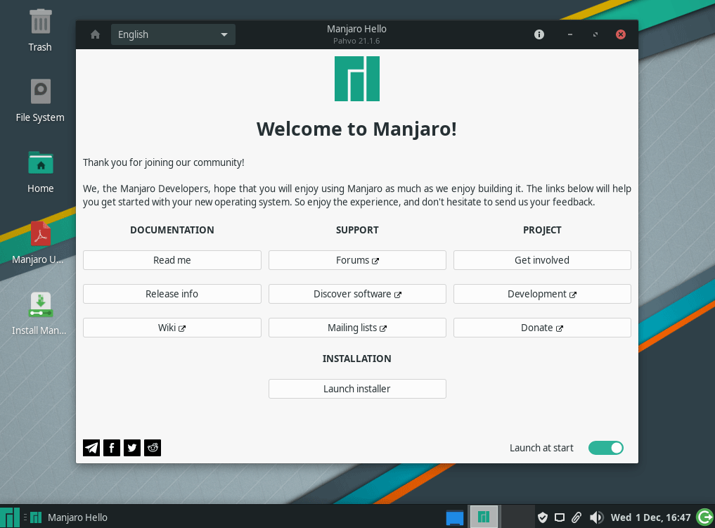Click Launch installer button

[x=357, y=389]
